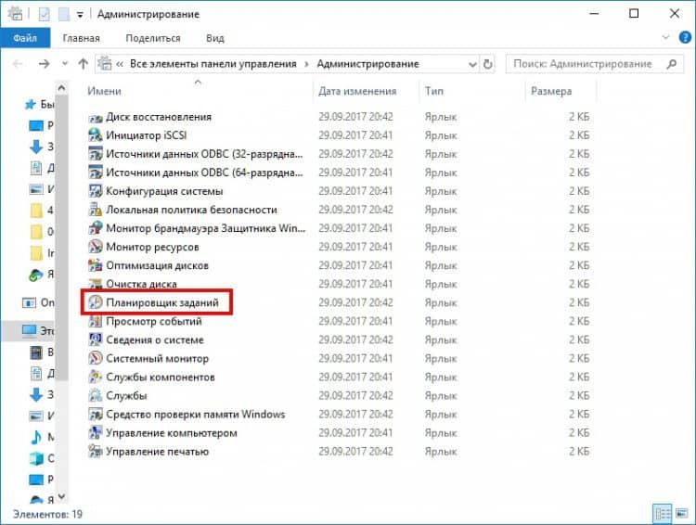Click the Службы компонентов icon
Image resolution: width=696 pixels, height=525 pixels.
pos(96,378)
